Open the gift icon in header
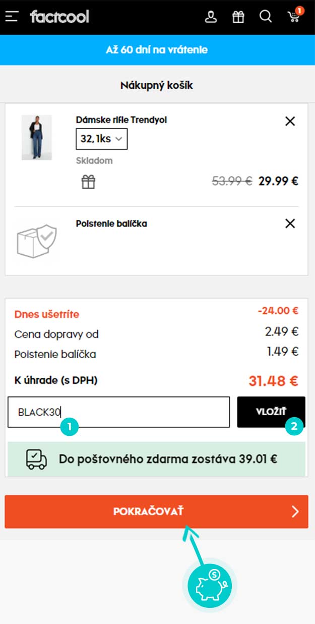This screenshot has height=624, width=315. [x=238, y=17]
